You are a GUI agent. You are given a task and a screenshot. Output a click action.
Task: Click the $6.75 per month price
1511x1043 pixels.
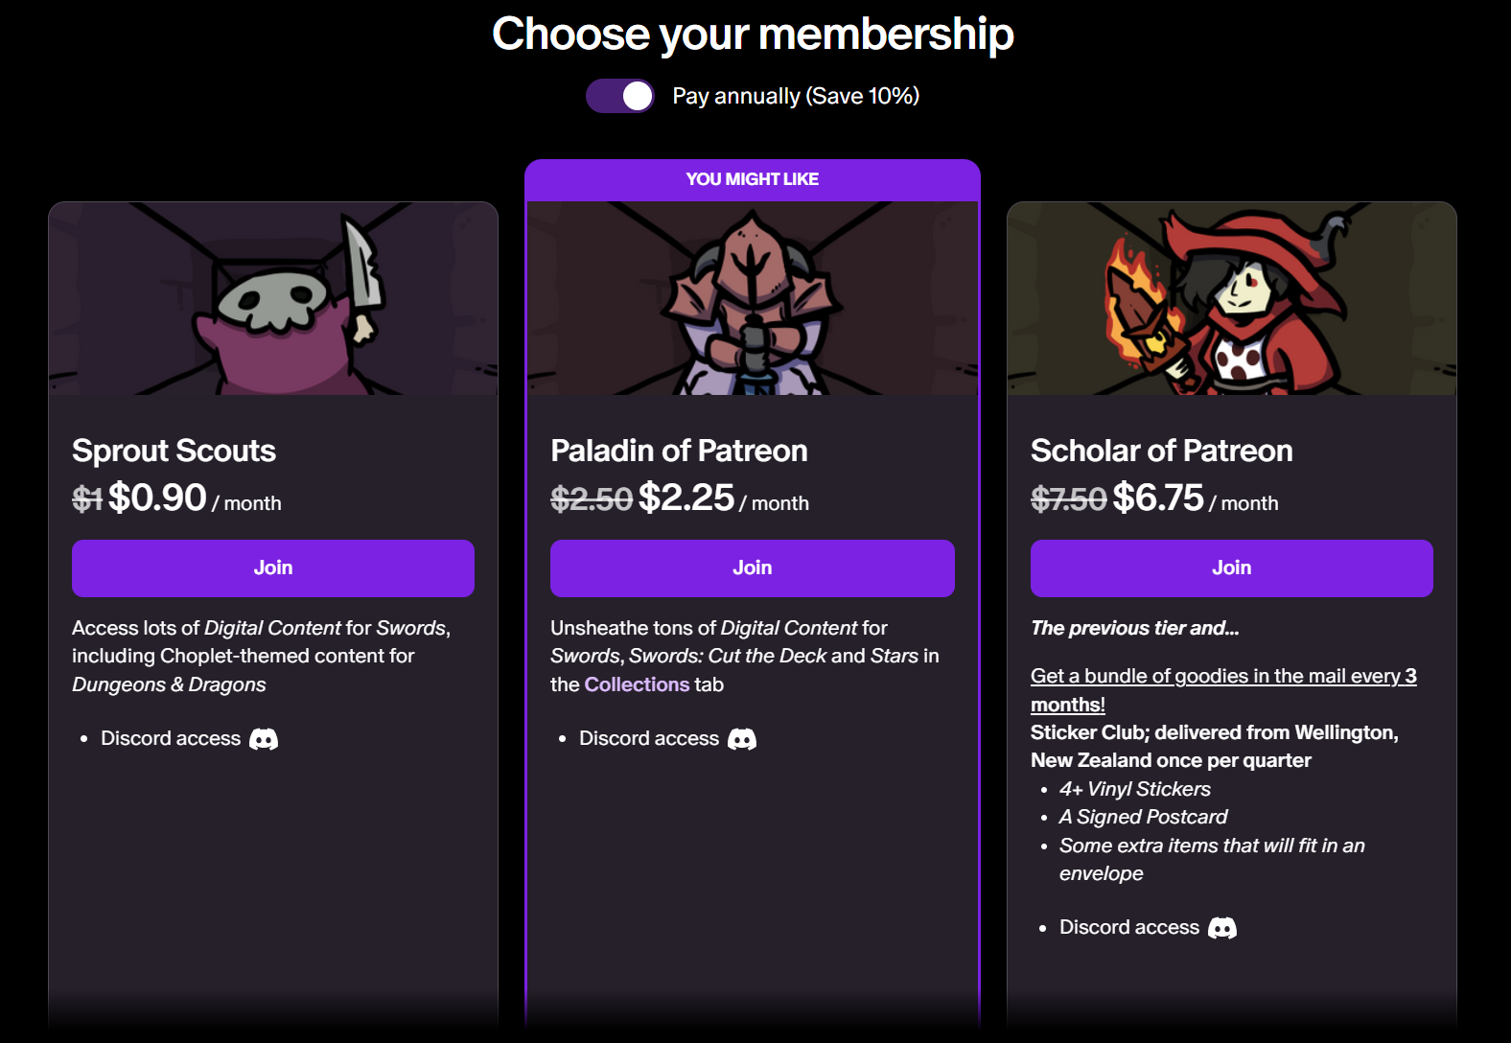tap(1158, 498)
